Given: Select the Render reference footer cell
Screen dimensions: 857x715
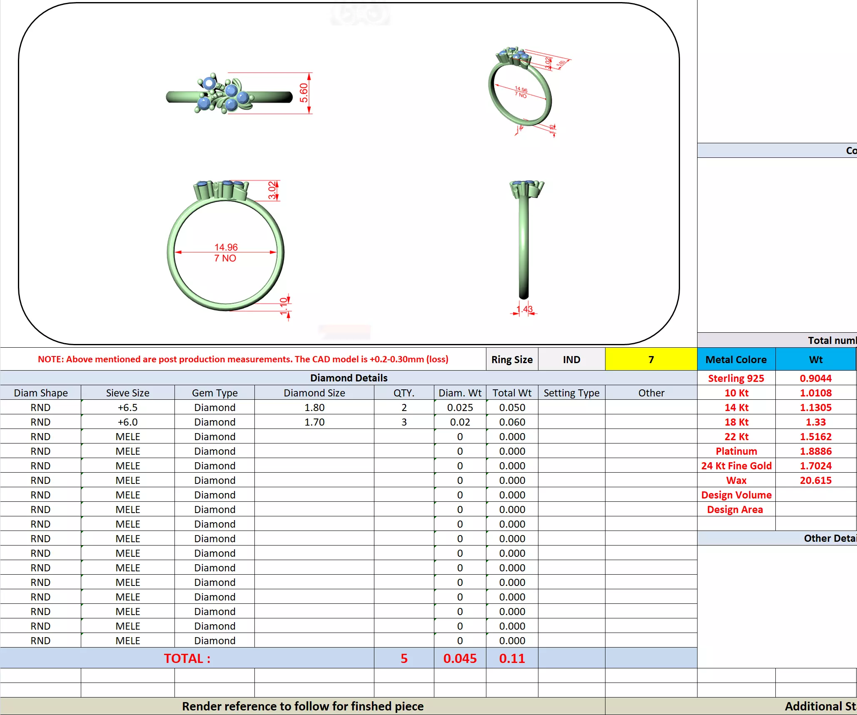Looking at the screenshot, I should pyautogui.click(x=302, y=706).
